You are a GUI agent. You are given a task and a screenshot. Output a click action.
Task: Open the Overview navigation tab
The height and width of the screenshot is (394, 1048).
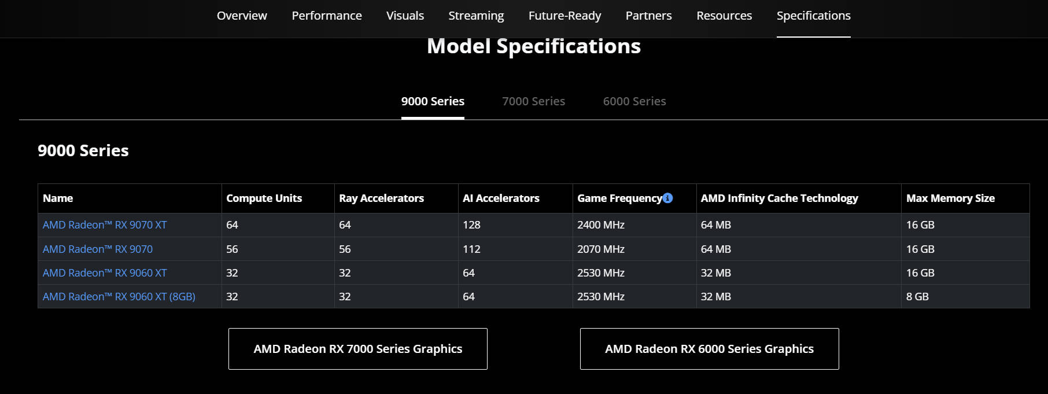242,16
